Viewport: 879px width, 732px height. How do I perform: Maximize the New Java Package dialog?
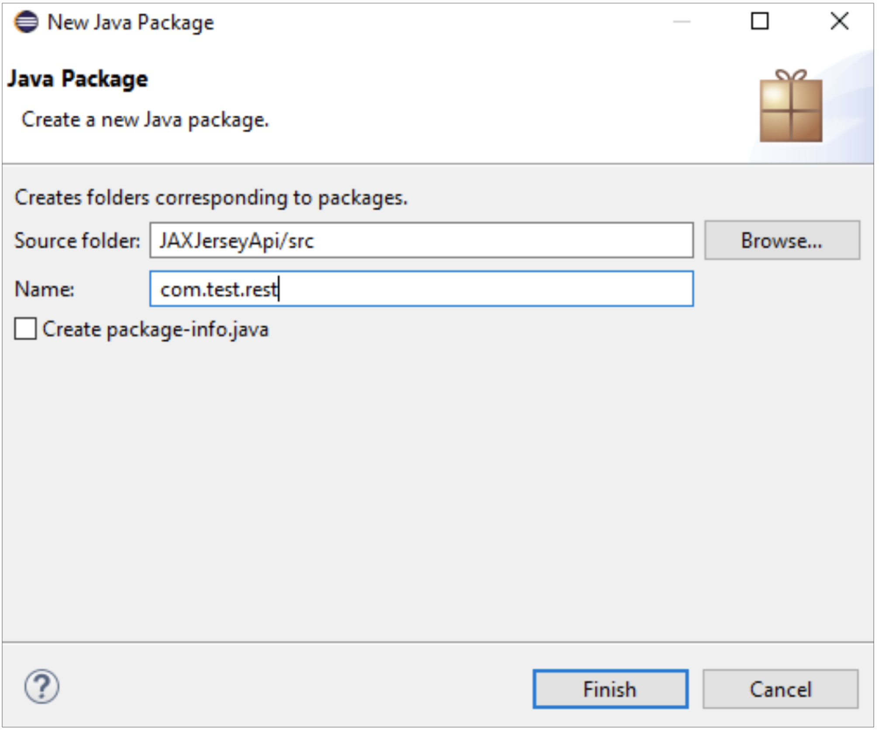tap(760, 21)
